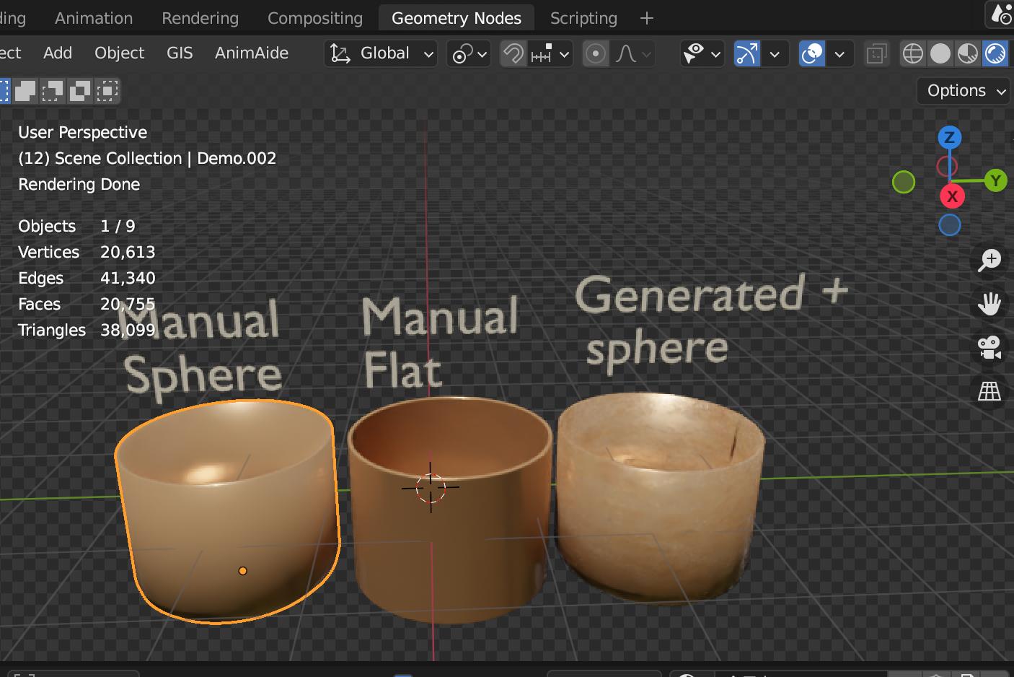This screenshot has width=1014, height=677.
Task: Switch to solid viewport shading
Action: 940,53
